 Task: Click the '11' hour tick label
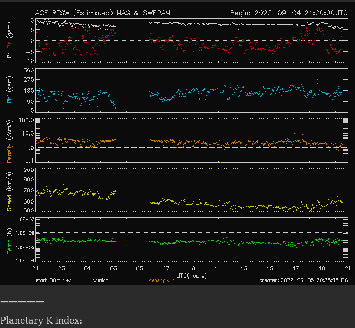(x=217, y=268)
